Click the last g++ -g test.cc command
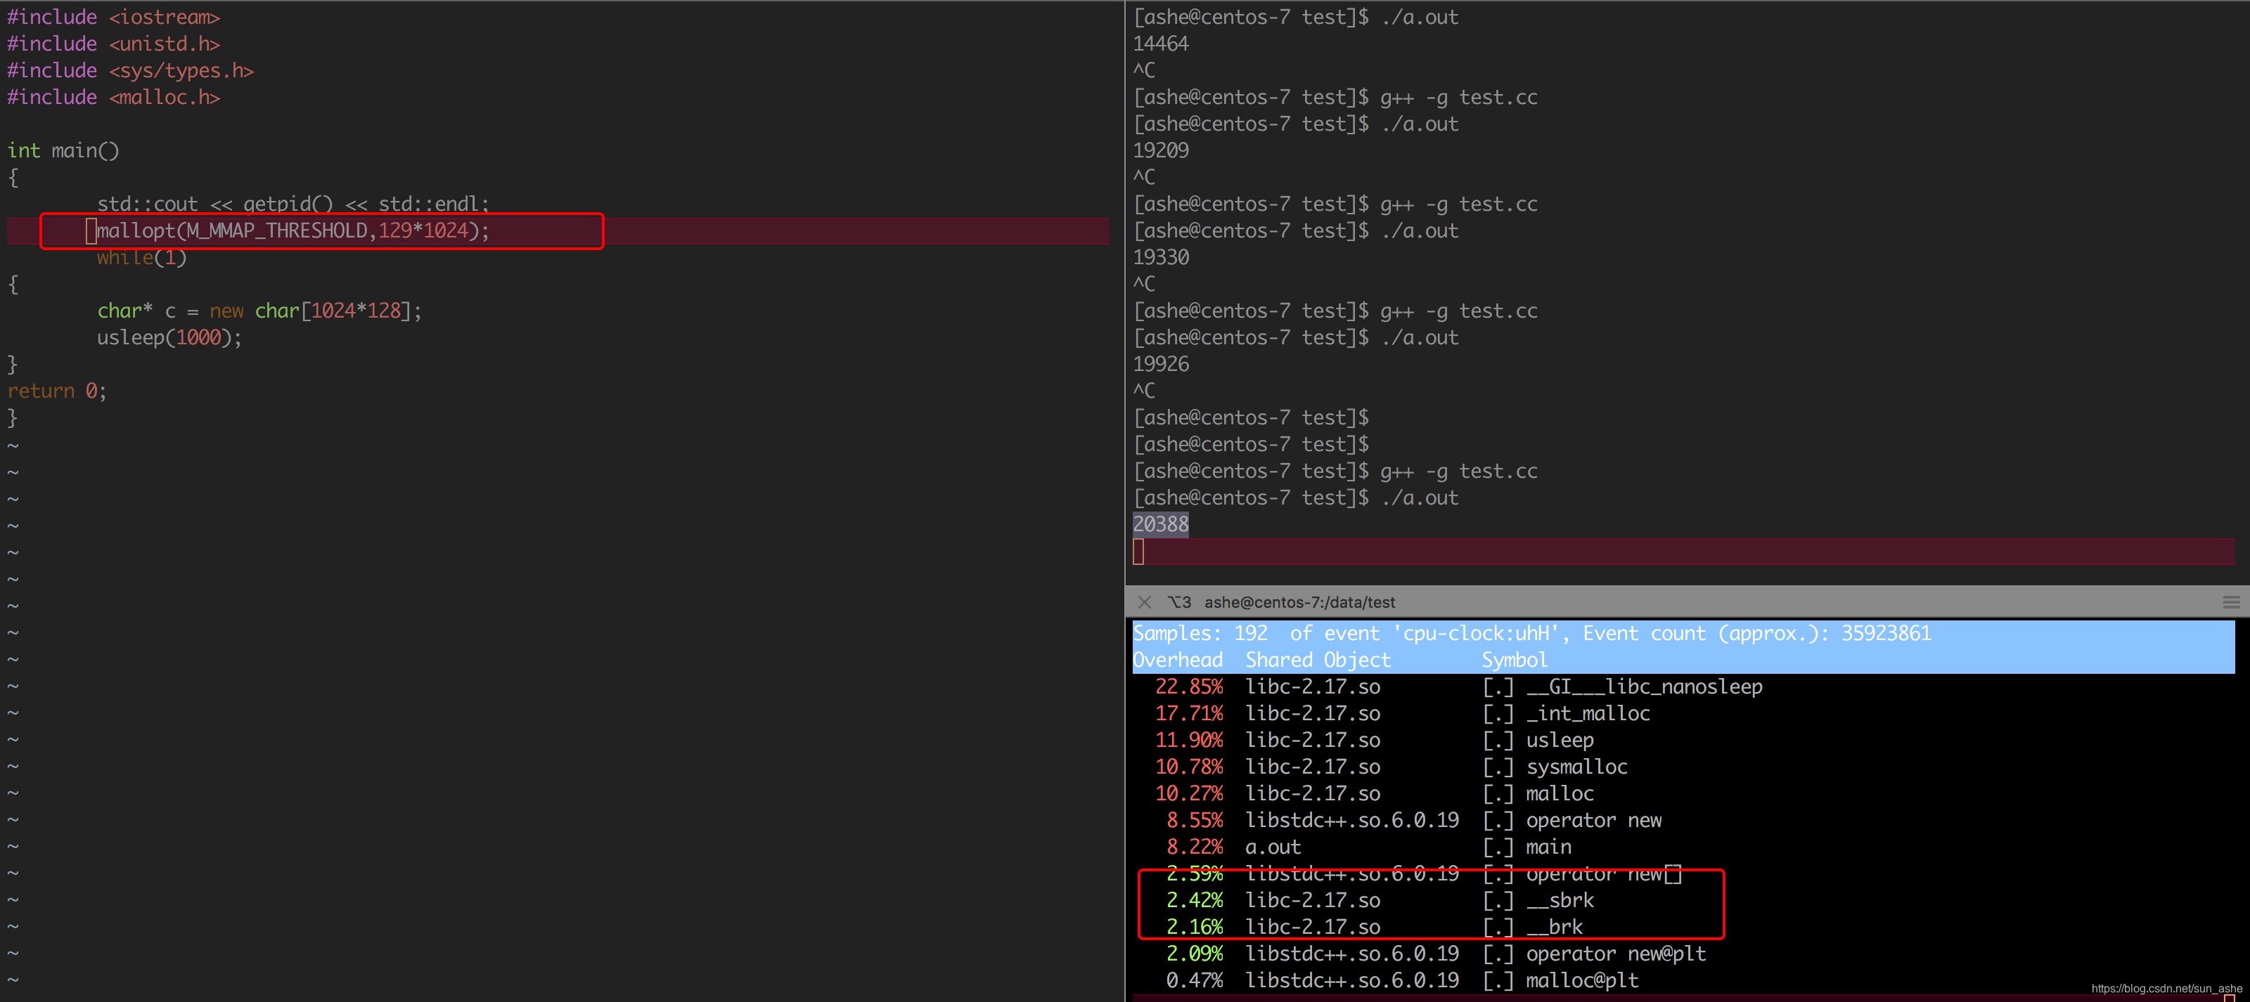The height and width of the screenshot is (1002, 2250). point(1459,471)
